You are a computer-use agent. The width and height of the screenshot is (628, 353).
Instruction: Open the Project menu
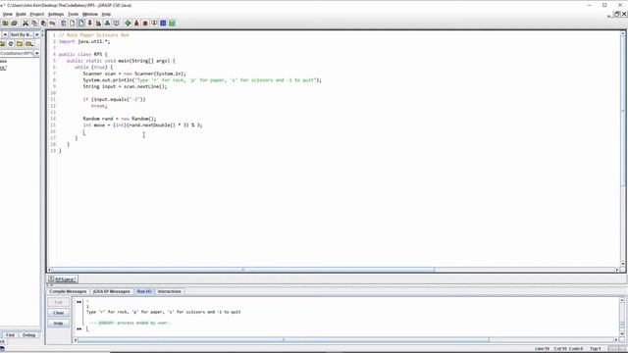point(37,14)
